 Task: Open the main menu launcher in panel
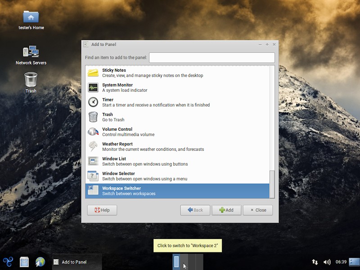8,262
